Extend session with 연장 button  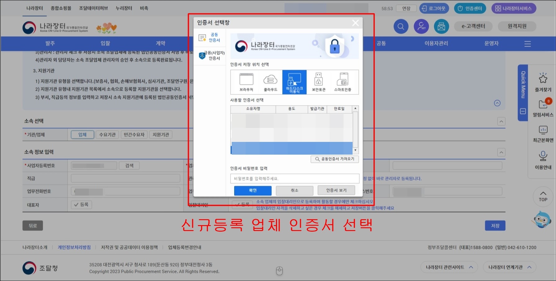(406, 8)
